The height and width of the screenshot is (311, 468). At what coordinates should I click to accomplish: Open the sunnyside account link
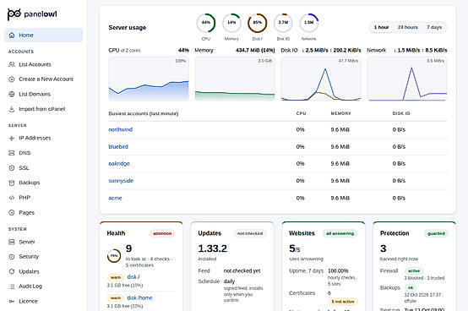(121, 181)
